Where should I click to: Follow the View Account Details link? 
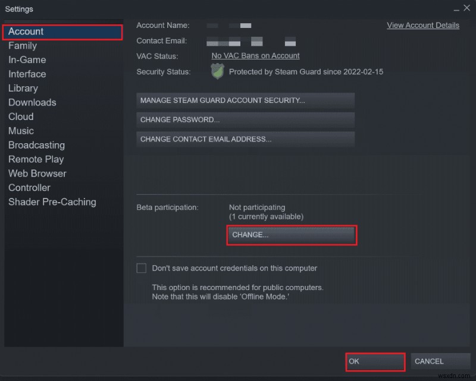pyautogui.click(x=423, y=26)
